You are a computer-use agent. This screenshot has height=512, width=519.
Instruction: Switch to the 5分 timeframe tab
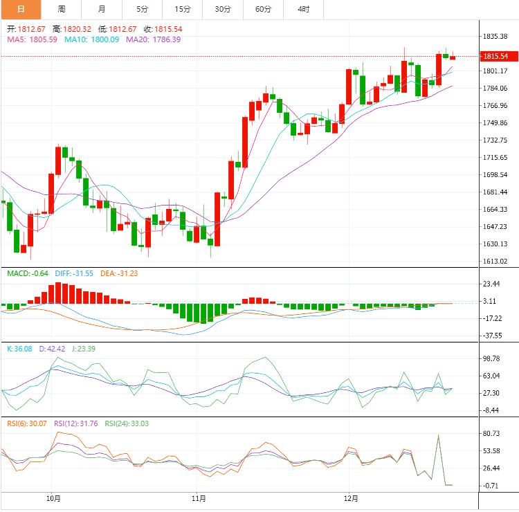tap(142, 9)
